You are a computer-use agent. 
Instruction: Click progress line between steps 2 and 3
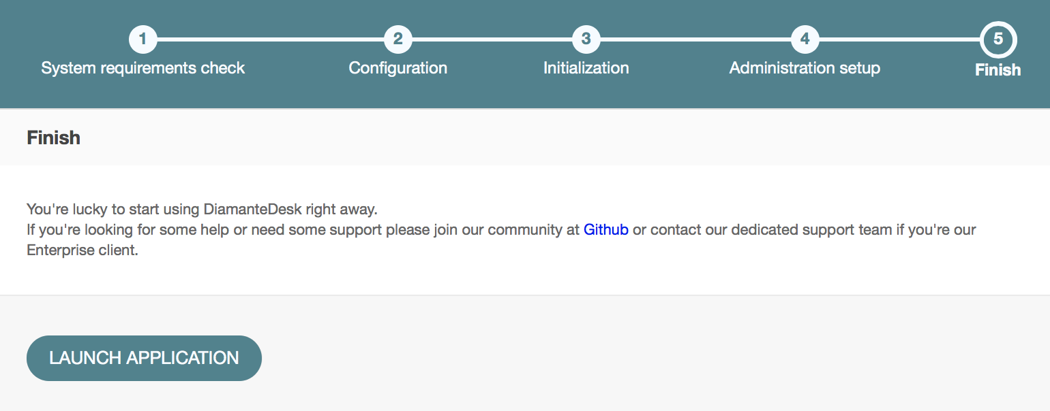click(x=492, y=39)
